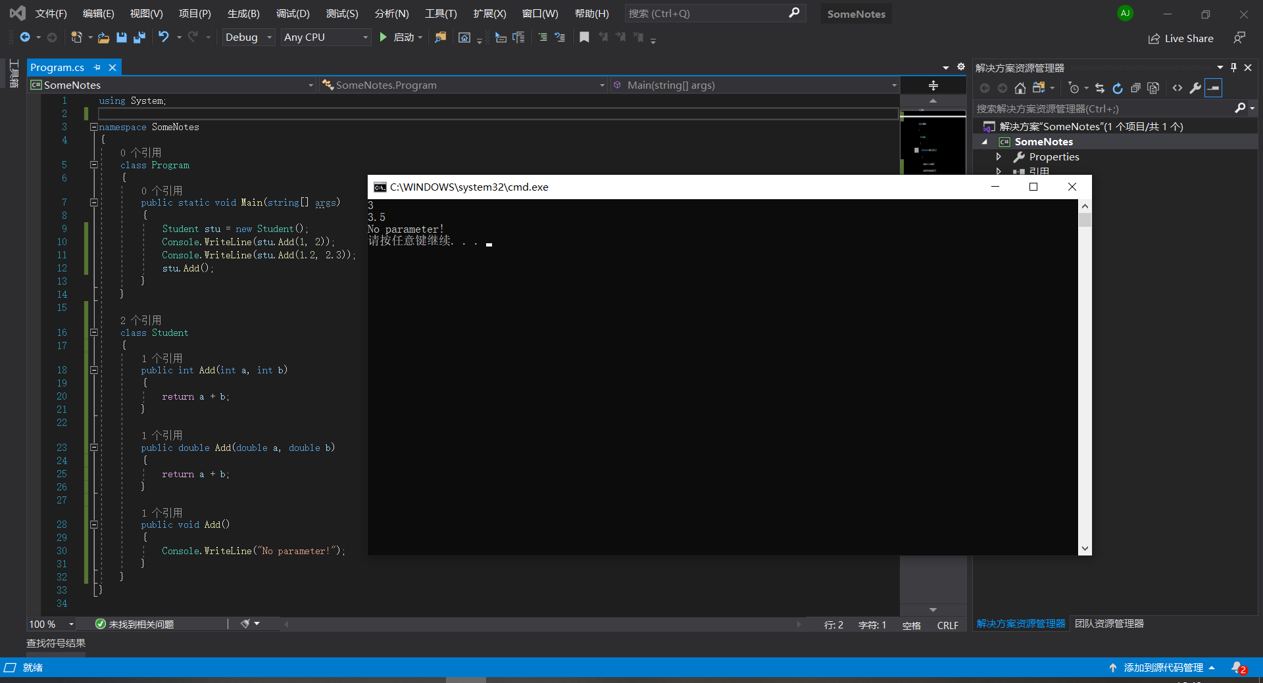Click the pending changes filter clock icon
Screen dimensions: 1263x683
(1074, 88)
